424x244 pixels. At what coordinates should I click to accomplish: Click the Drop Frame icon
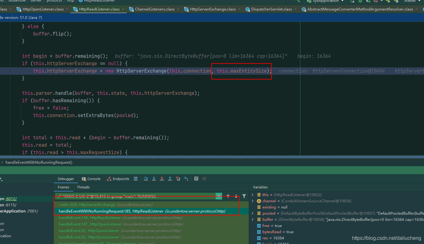(x=178, y=179)
